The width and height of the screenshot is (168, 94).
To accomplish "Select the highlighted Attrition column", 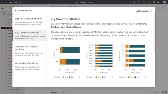I will click(7, 28).
